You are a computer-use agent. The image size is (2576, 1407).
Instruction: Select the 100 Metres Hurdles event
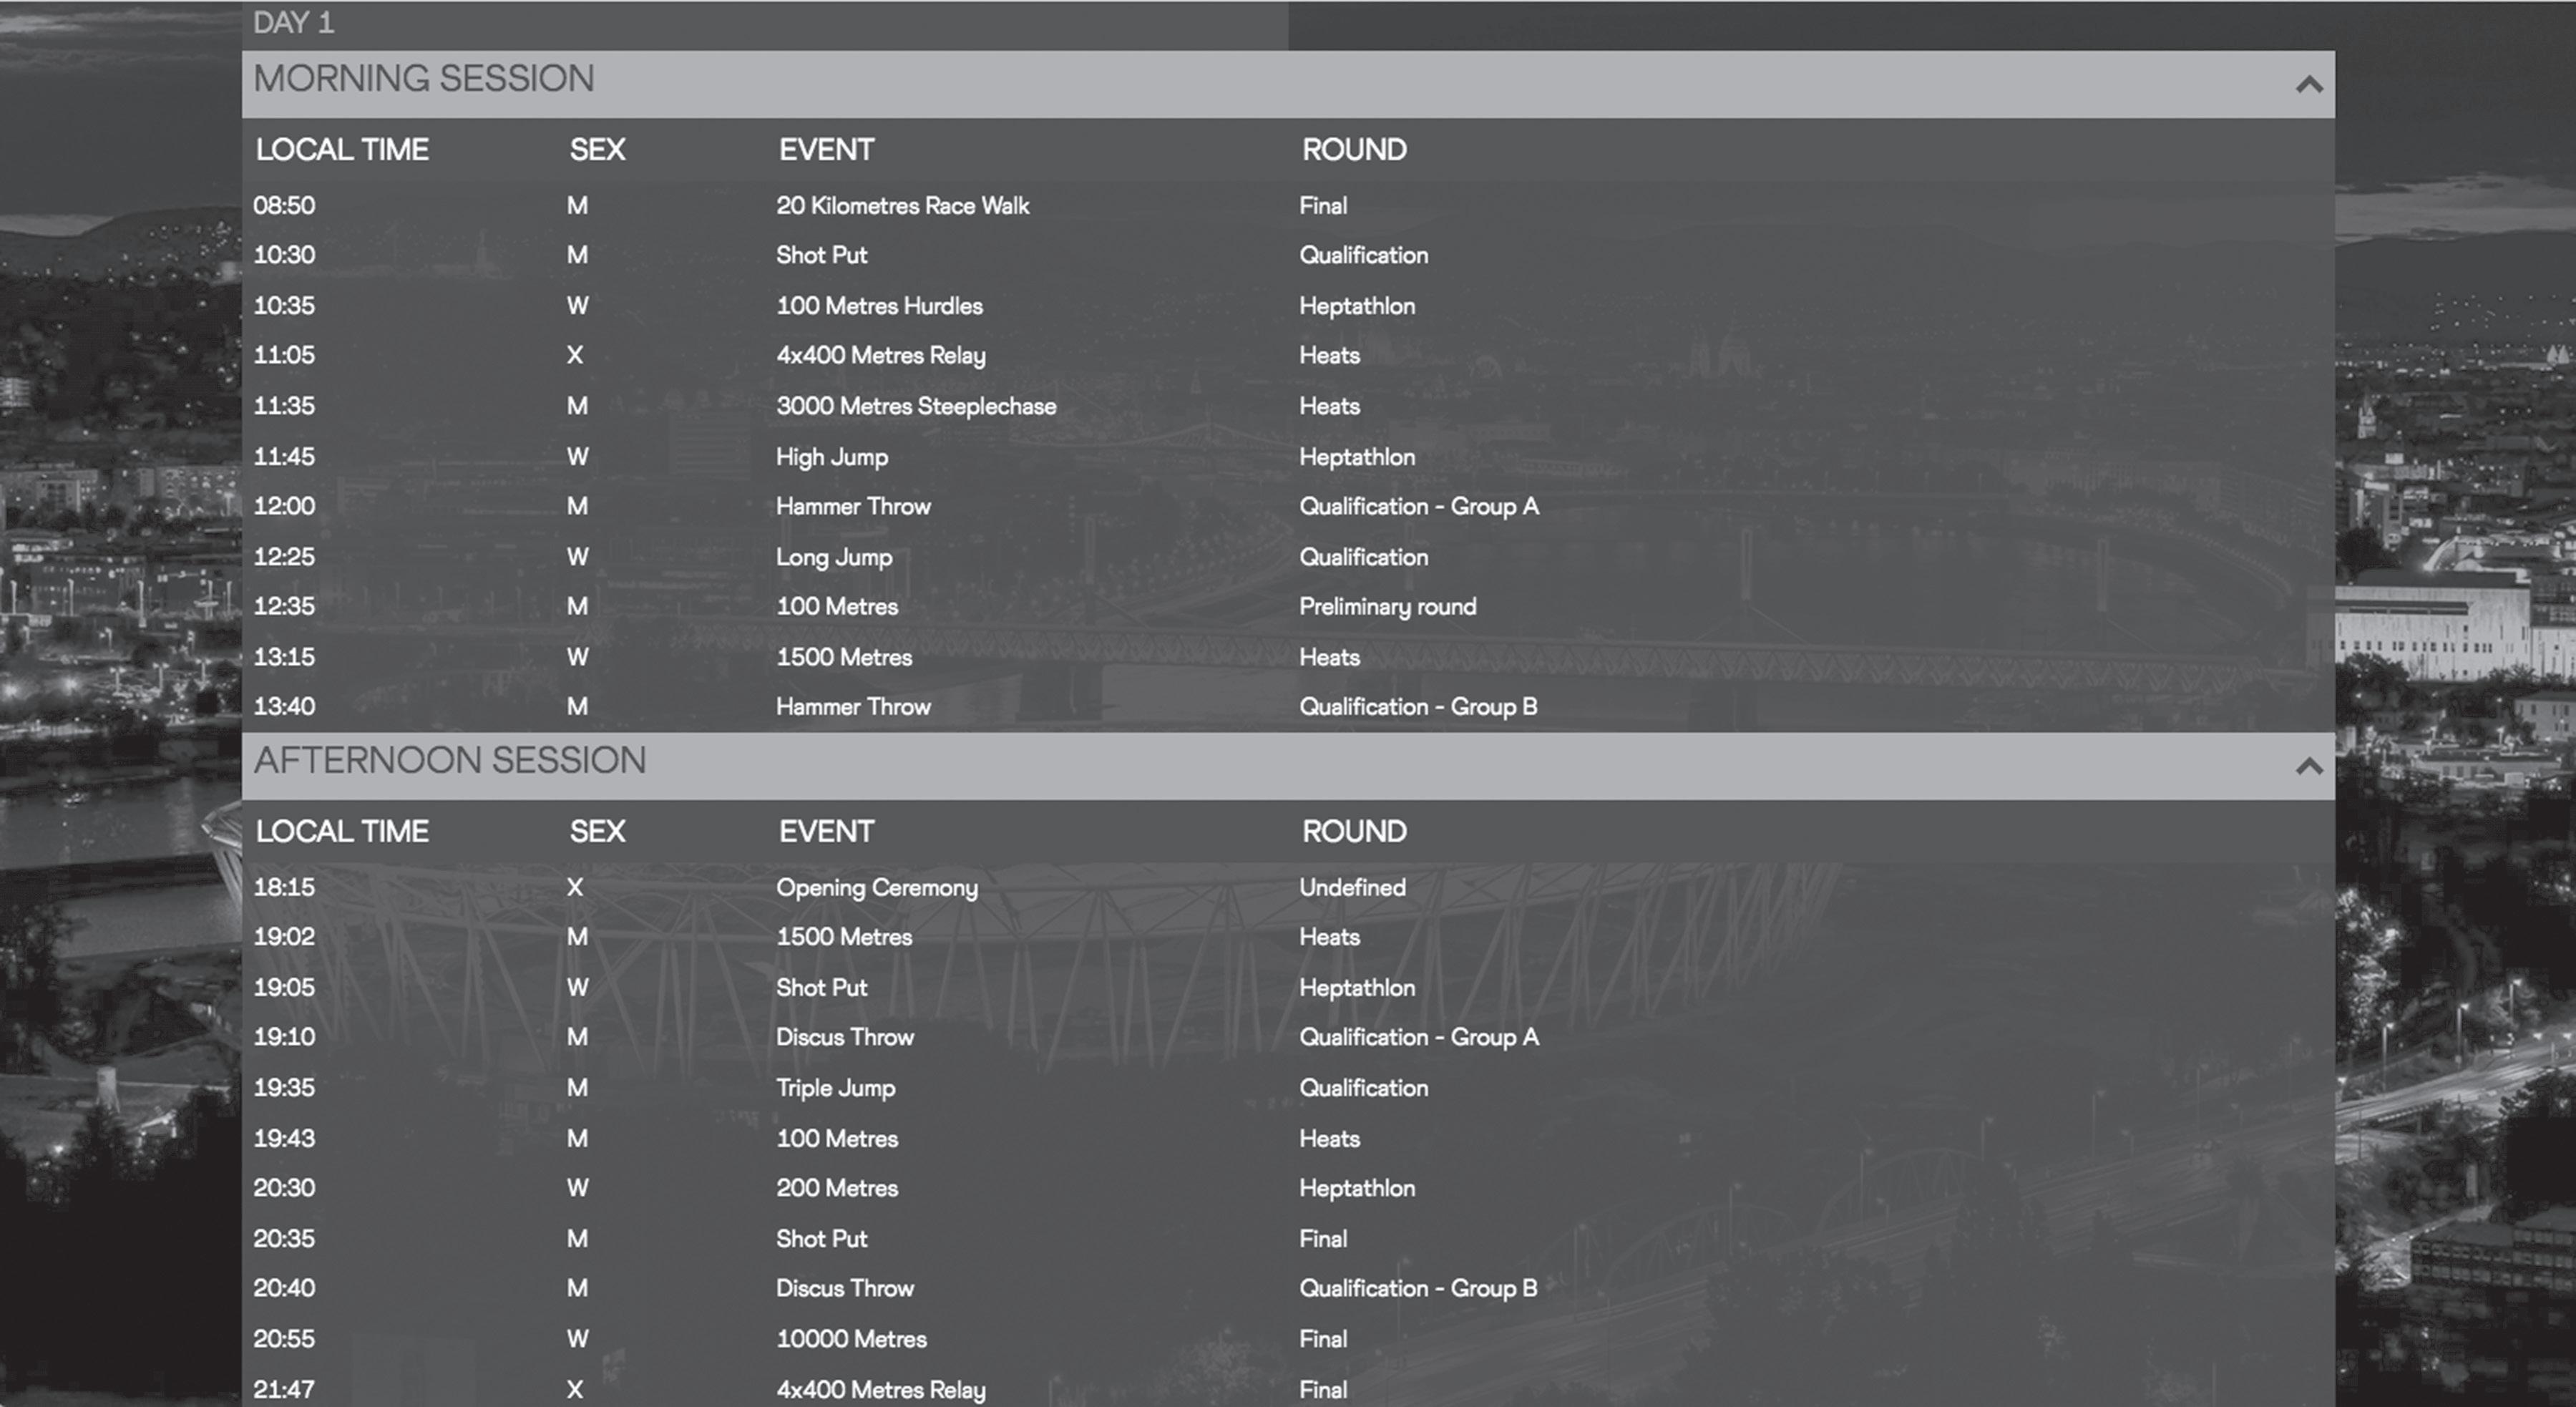click(x=879, y=306)
